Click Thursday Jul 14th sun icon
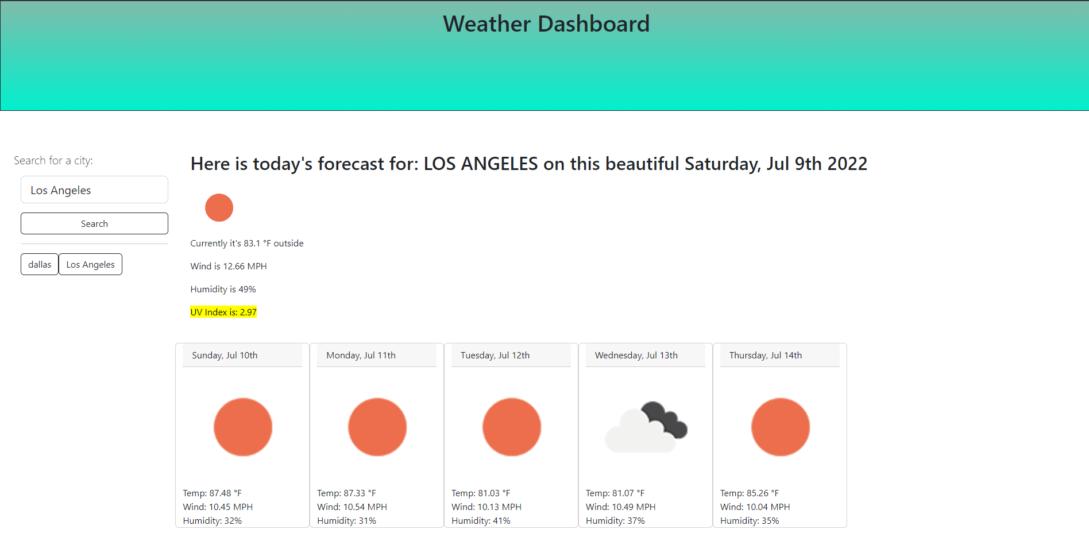 pos(780,427)
